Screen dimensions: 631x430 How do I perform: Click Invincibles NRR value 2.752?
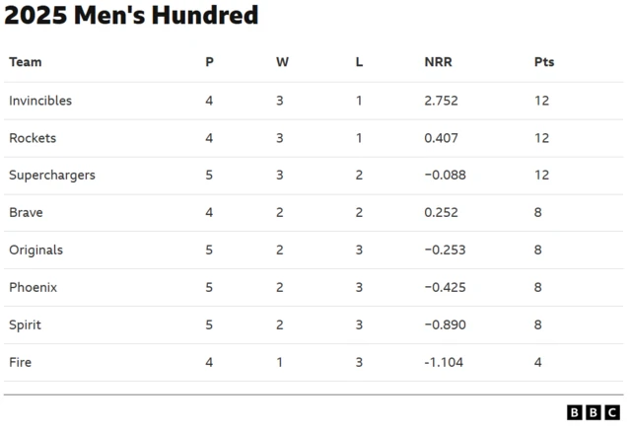[441, 101]
